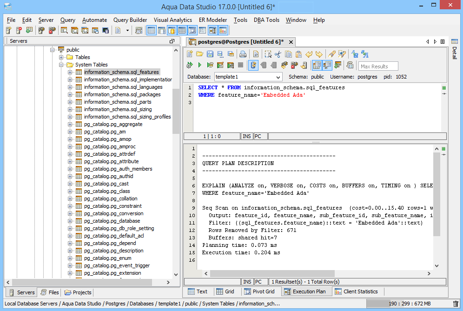Open the DBA Tools menu
This screenshot has height=311, width=463.
[266, 20]
